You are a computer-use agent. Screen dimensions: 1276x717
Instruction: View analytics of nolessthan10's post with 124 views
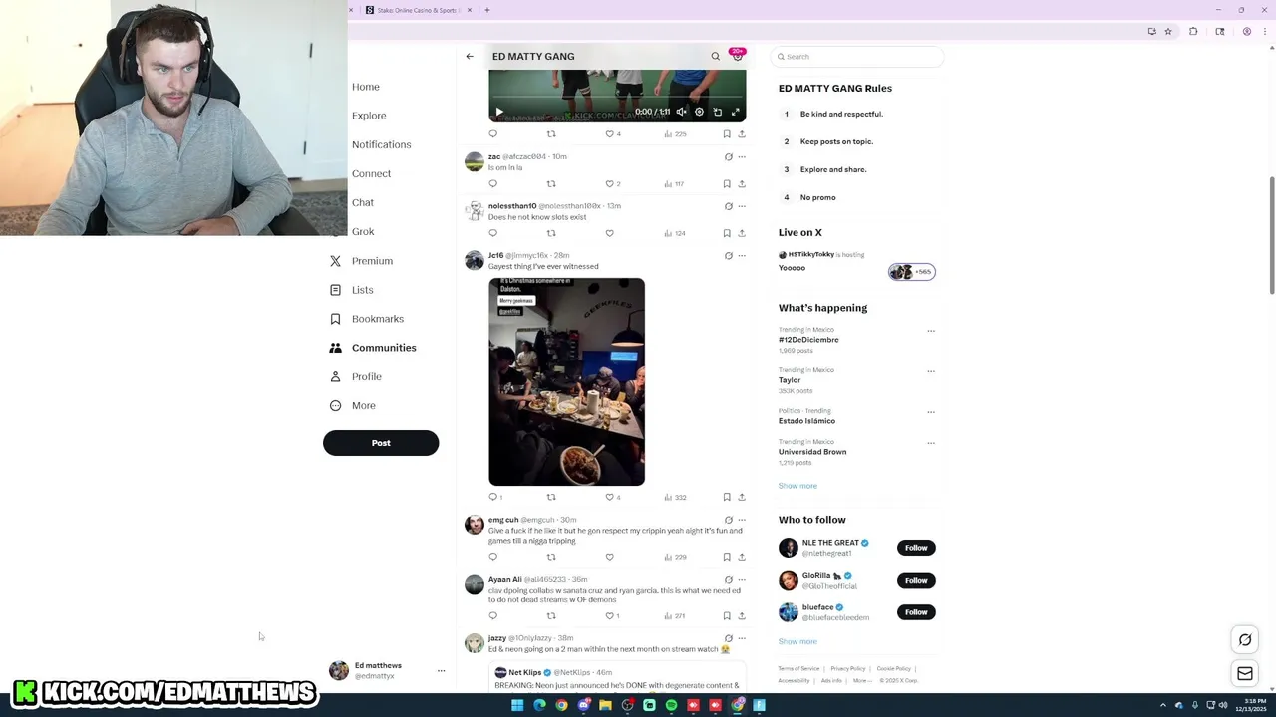(675, 233)
